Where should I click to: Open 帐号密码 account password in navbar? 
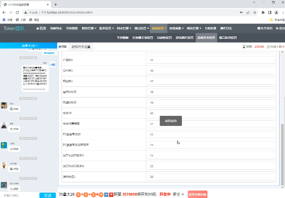point(265,29)
